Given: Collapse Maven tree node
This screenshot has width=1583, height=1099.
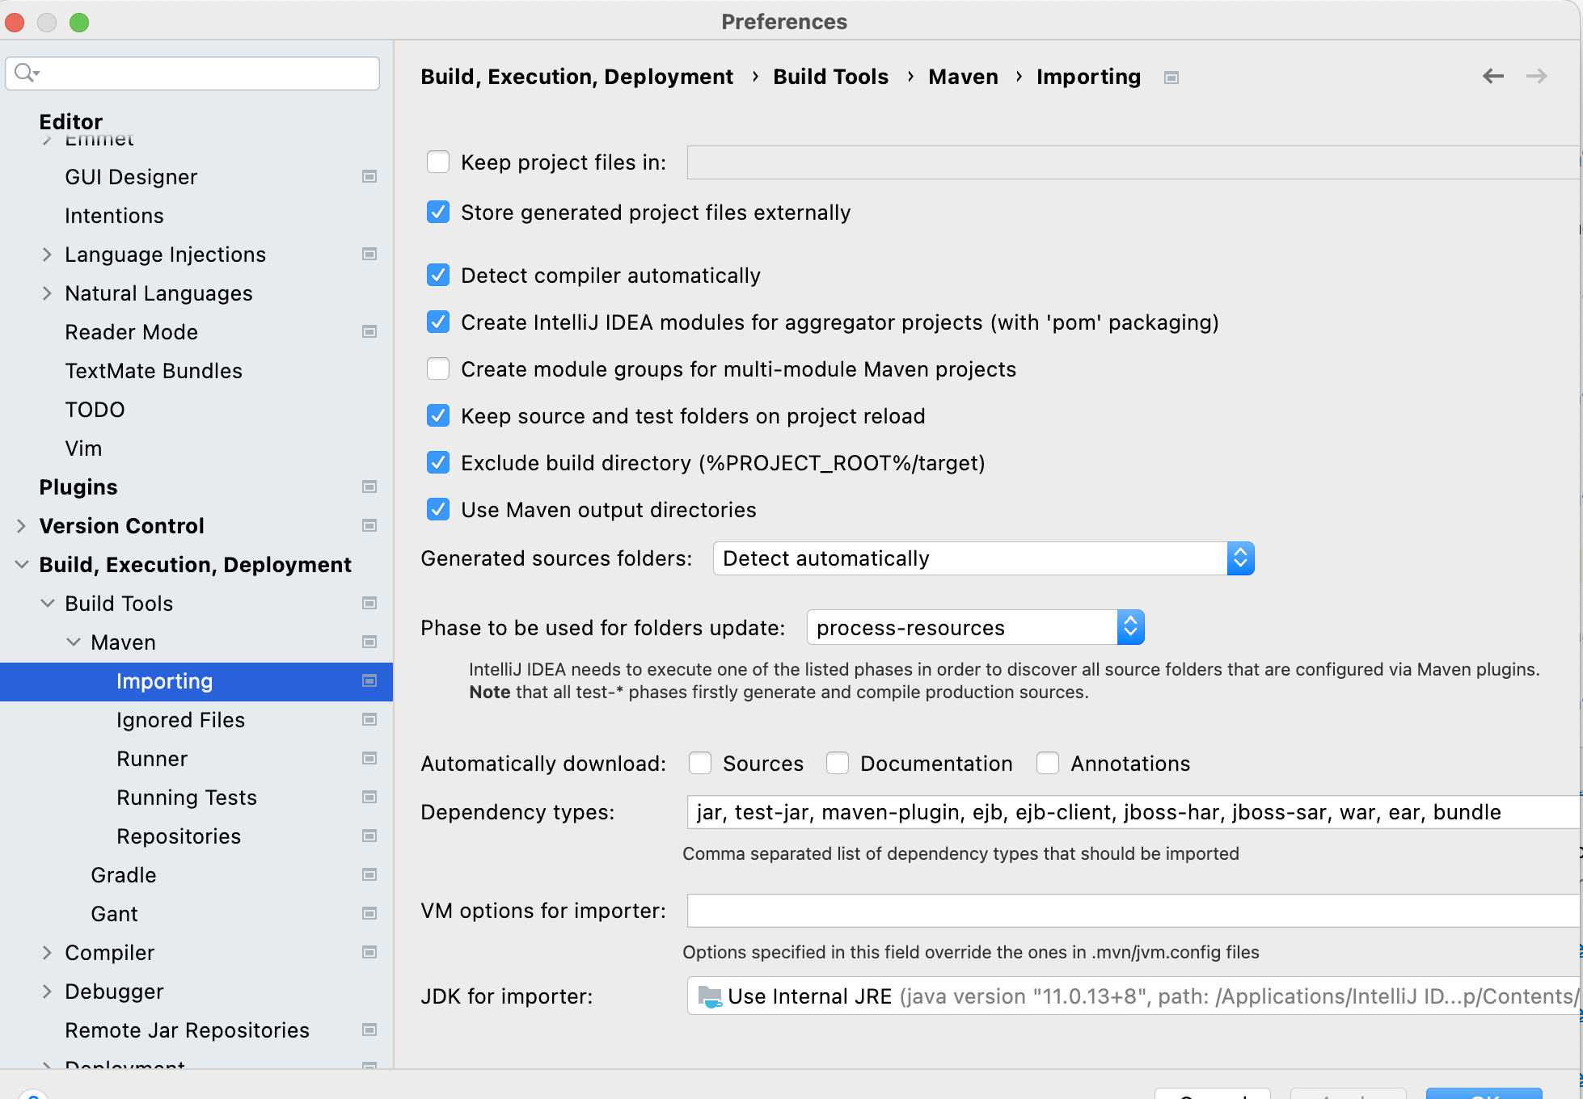Looking at the screenshot, I should point(74,642).
